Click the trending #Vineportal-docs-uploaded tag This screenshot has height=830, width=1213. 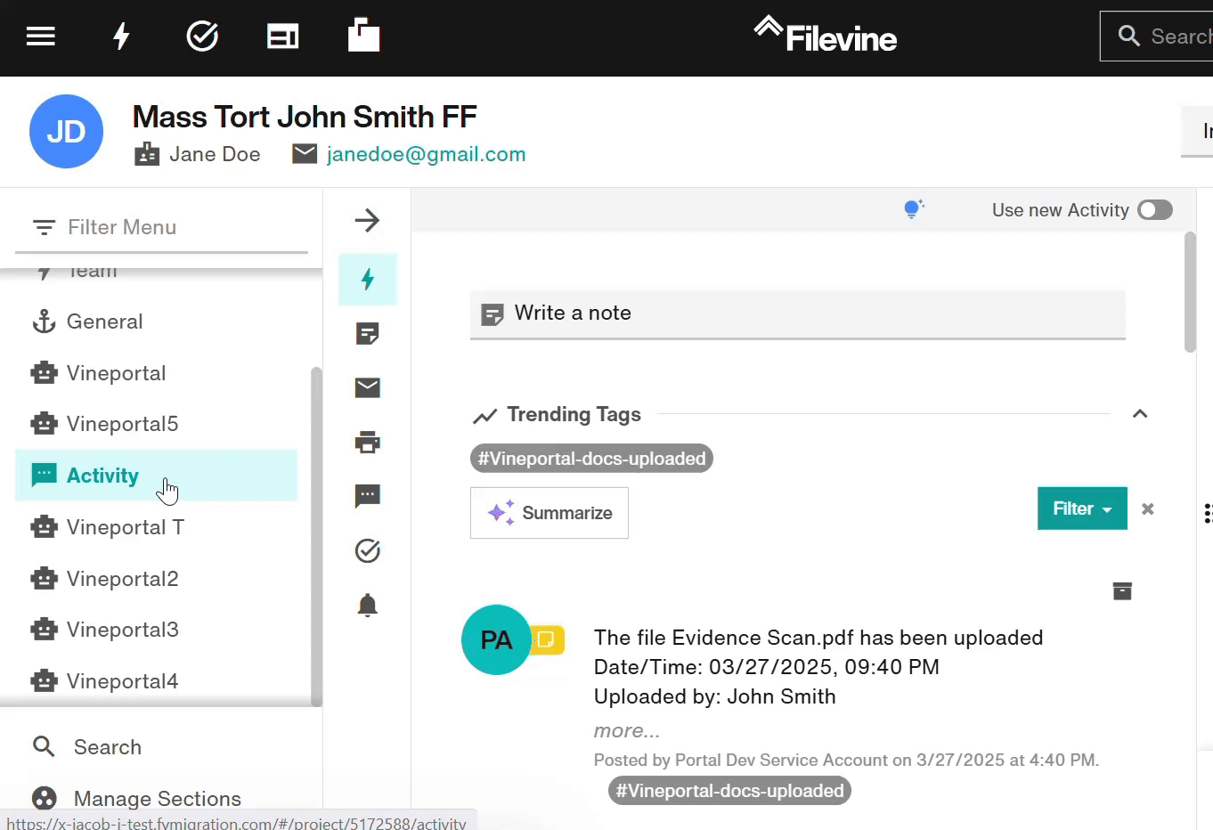coord(591,459)
